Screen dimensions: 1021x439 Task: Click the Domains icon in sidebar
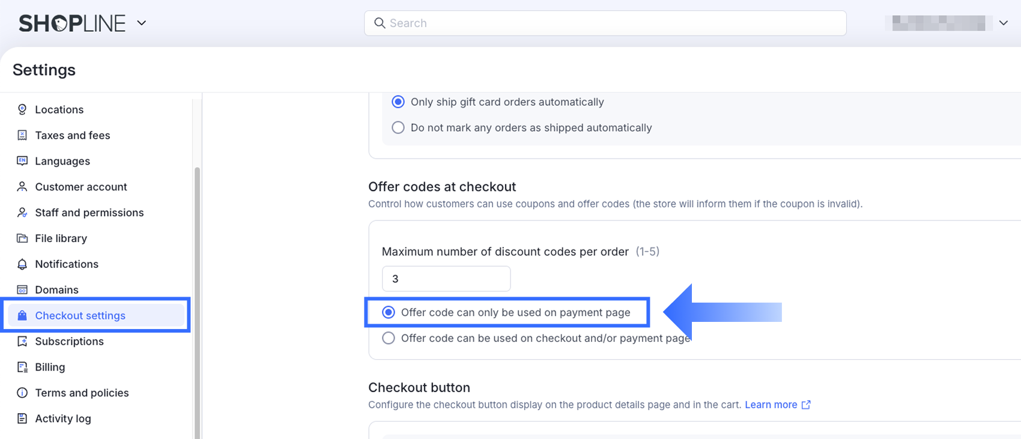[22, 290]
